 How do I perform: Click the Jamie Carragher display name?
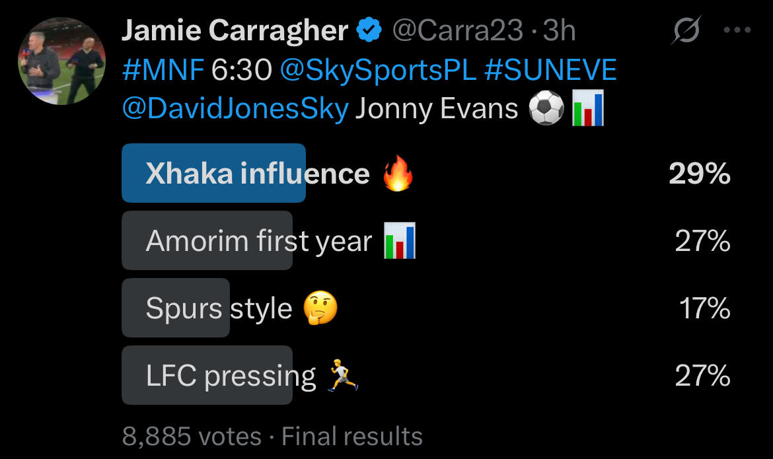click(235, 30)
